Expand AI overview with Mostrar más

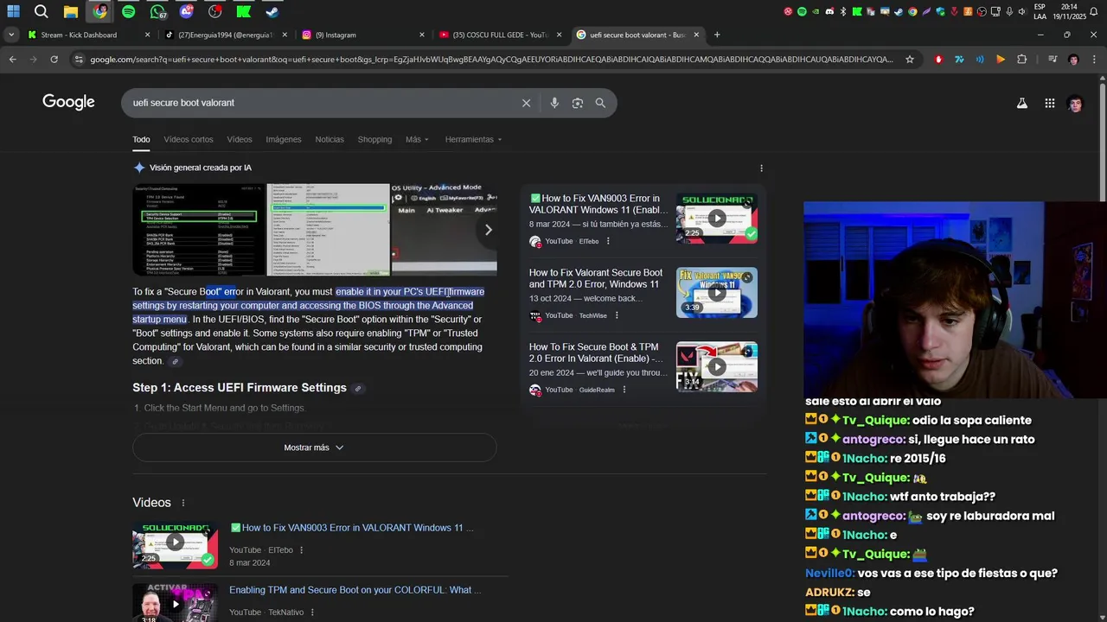pyautogui.click(x=314, y=447)
